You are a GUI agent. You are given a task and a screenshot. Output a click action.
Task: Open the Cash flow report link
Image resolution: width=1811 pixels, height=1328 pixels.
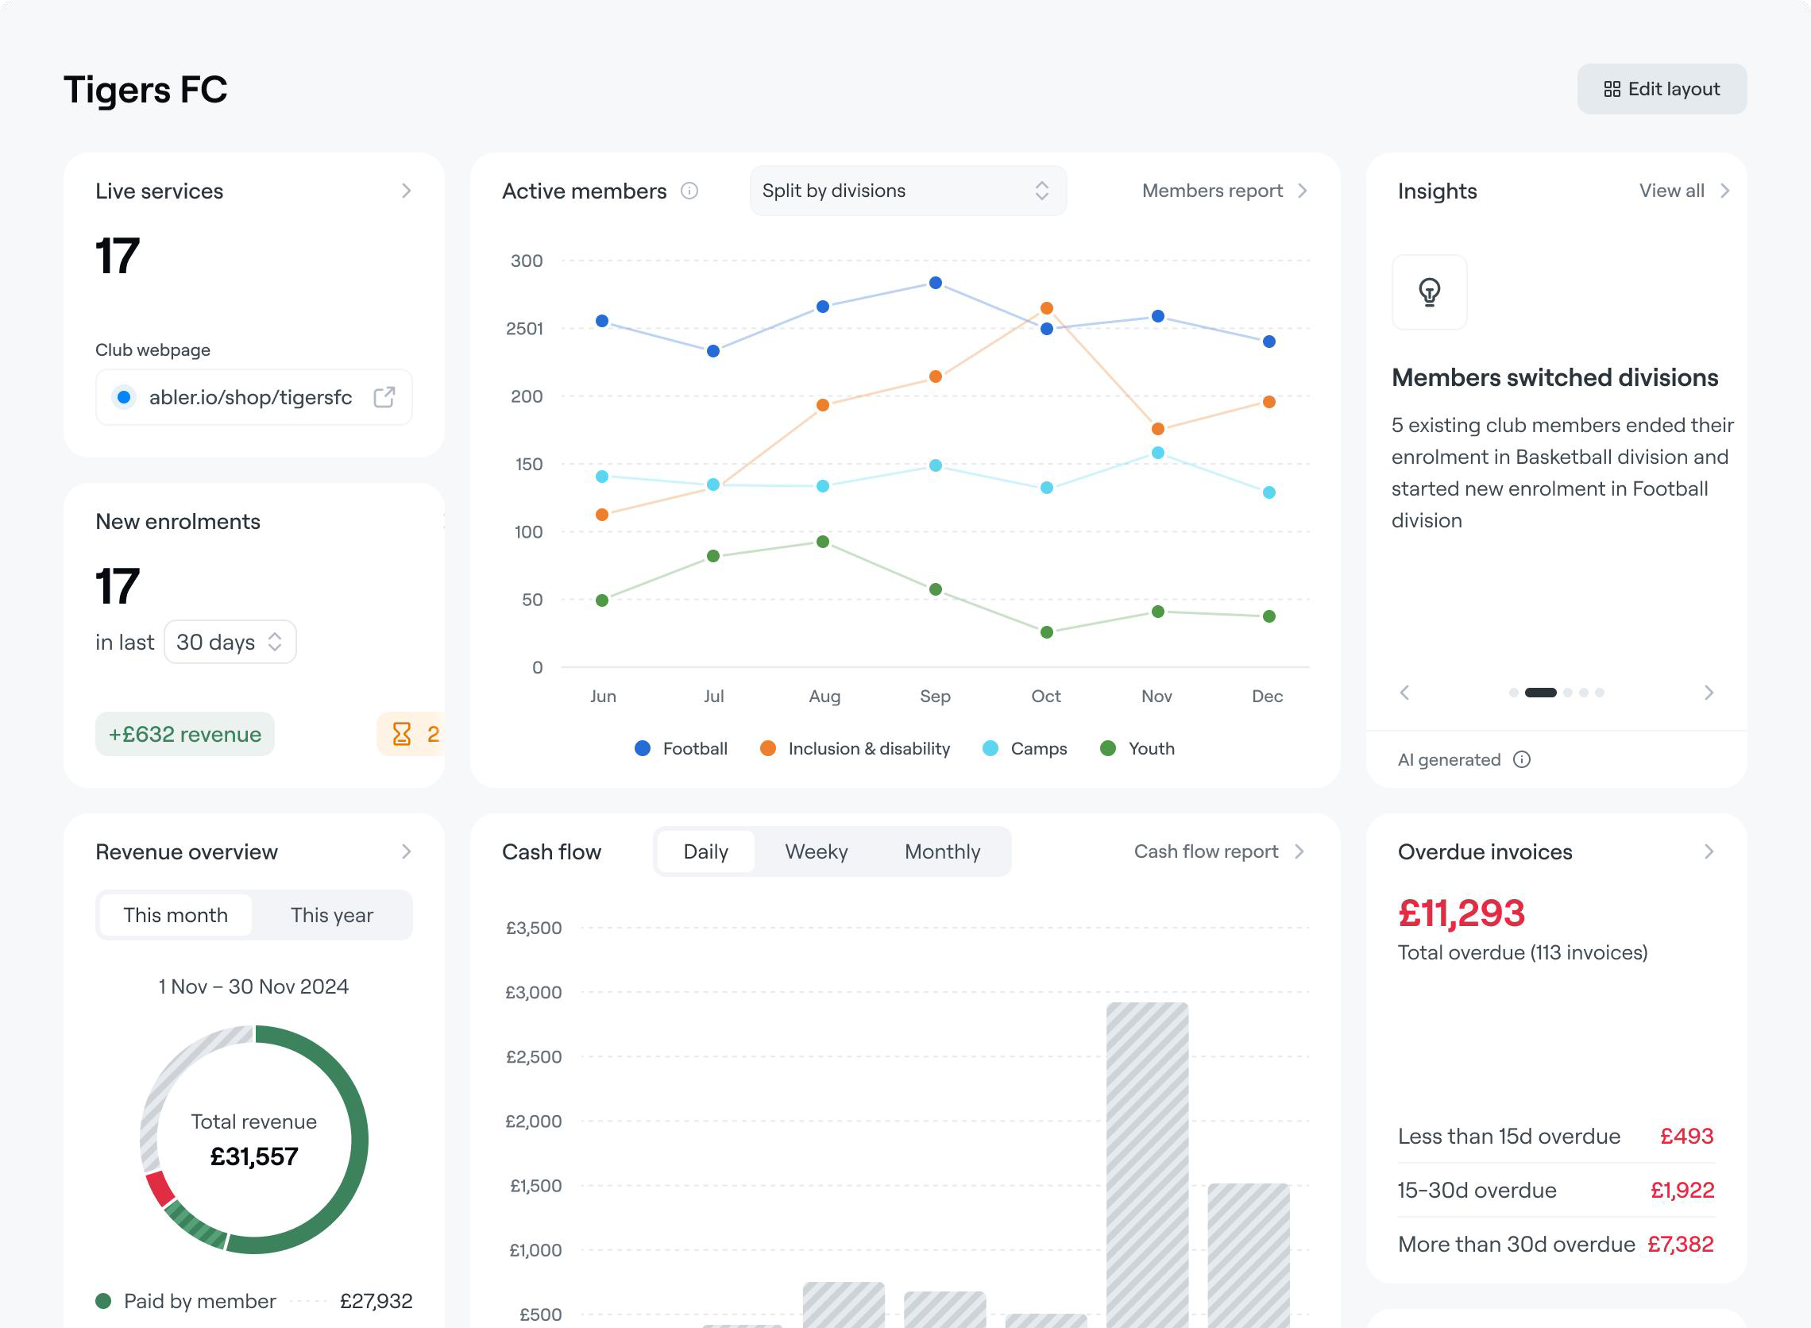pos(1218,852)
